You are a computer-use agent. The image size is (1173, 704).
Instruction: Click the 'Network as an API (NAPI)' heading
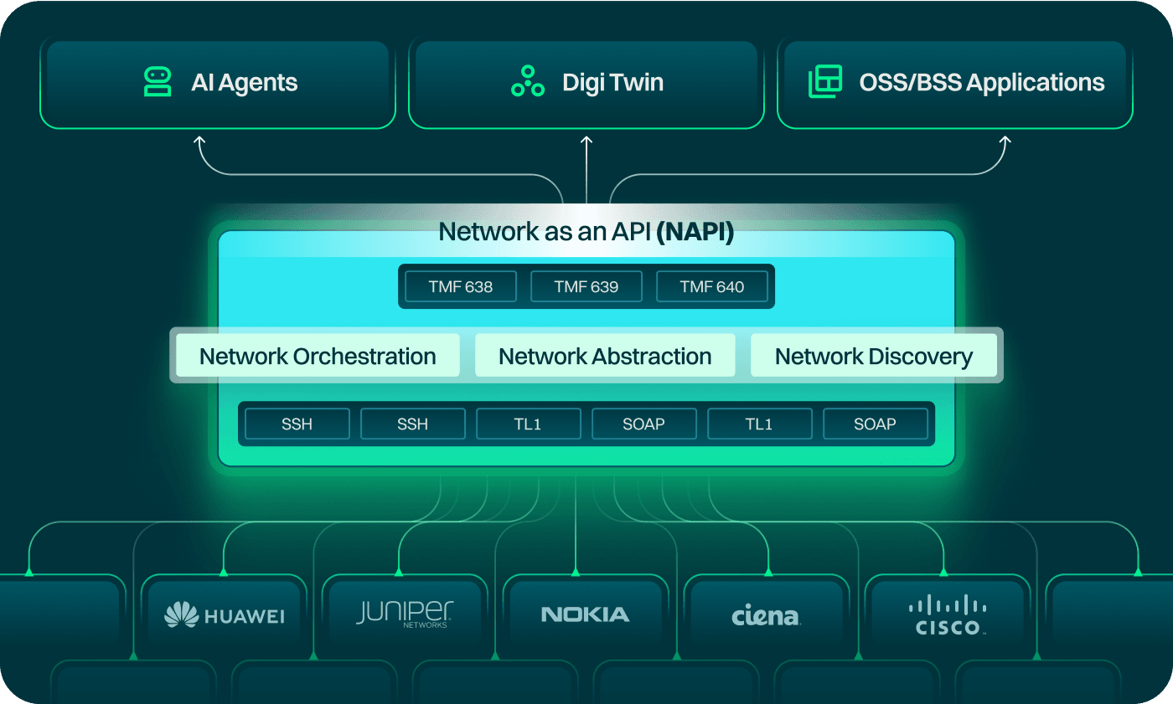click(x=586, y=232)
